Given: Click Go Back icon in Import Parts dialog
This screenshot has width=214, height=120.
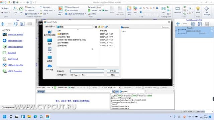Looking at the screenshot, I should (96, 27).
